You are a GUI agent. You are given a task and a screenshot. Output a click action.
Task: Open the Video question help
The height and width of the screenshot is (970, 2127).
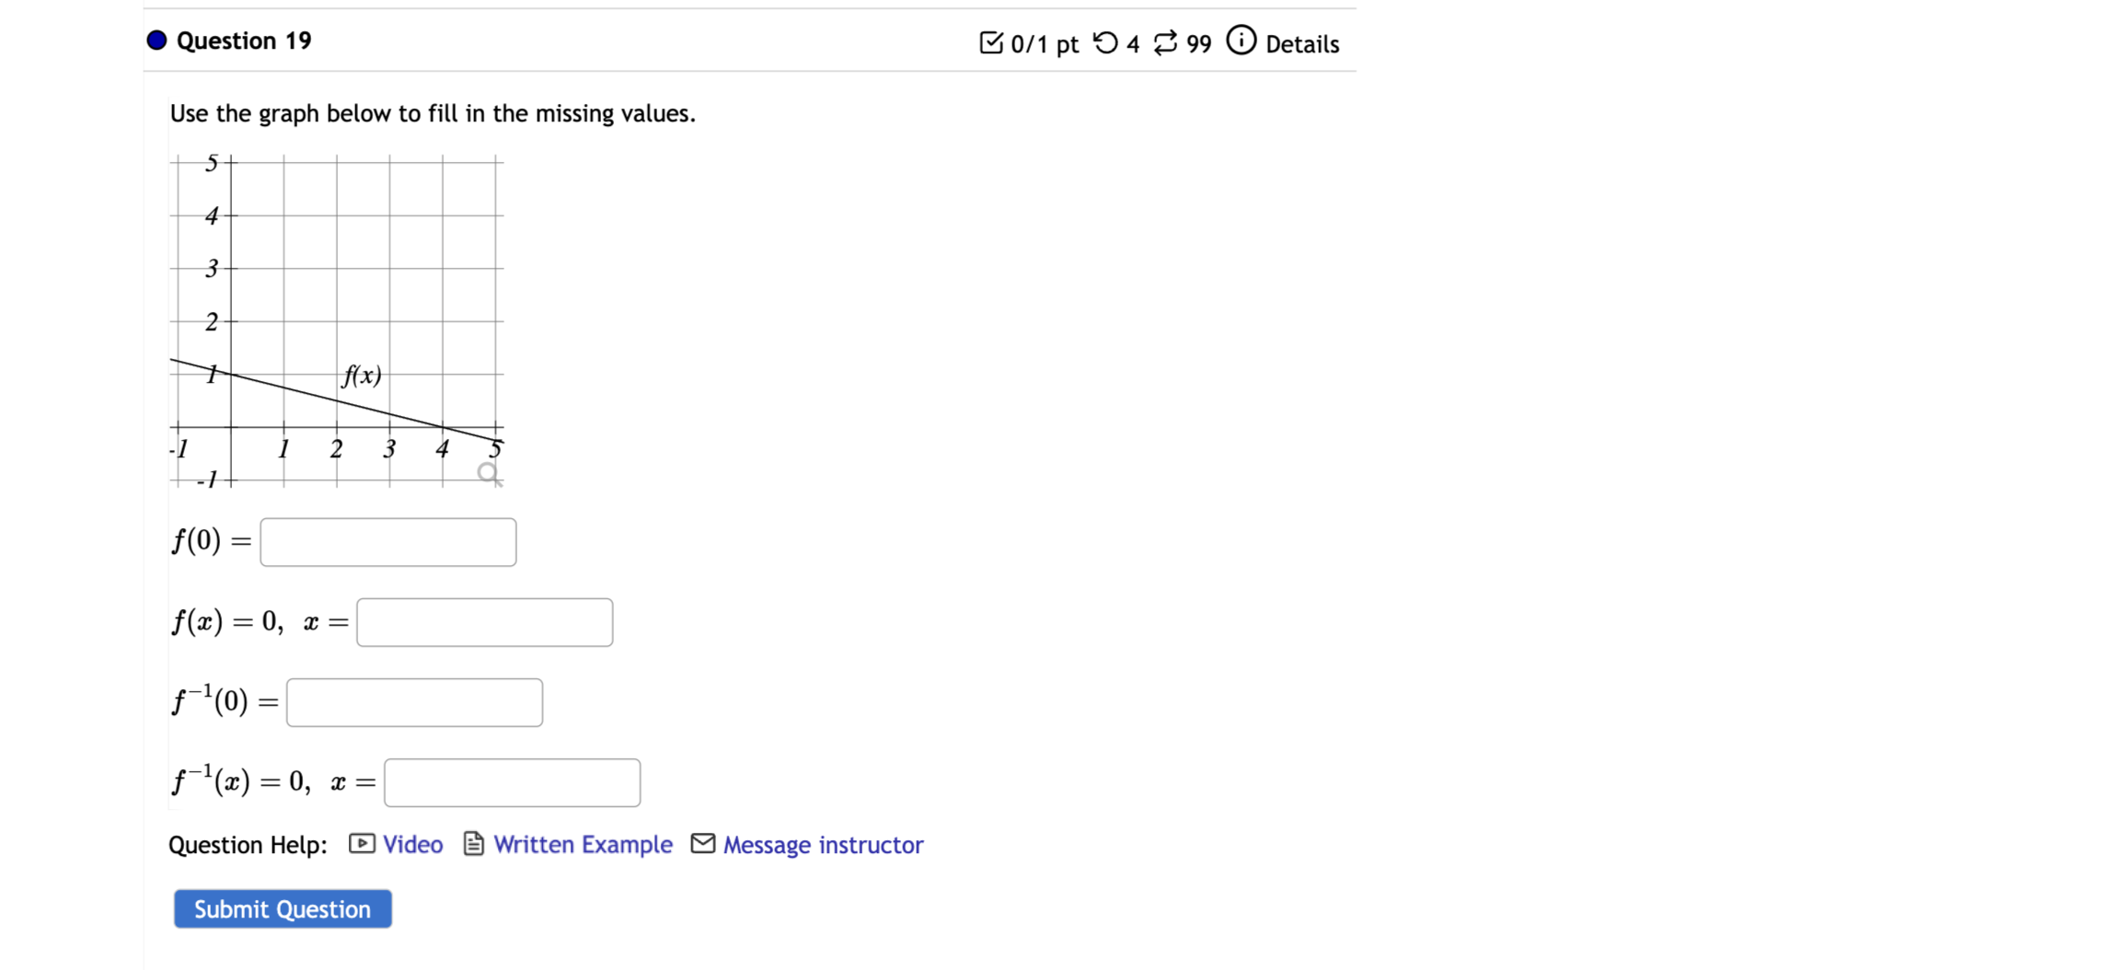(x=412, y=844)
